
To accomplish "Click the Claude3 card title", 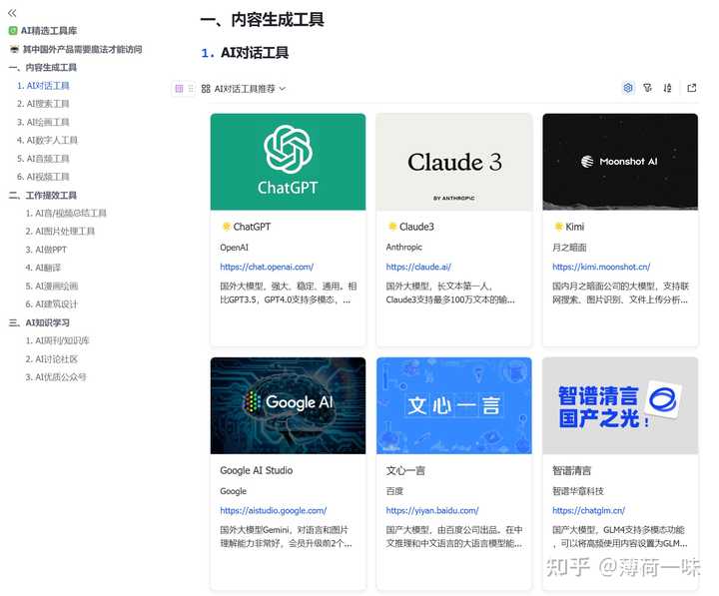I will [x=416, y=227].
